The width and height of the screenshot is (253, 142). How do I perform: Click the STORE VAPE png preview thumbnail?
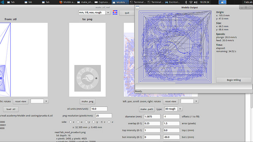point(87,78)
